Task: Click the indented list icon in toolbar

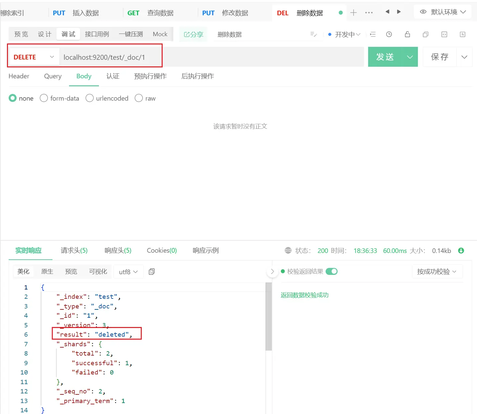Action: 373,34
